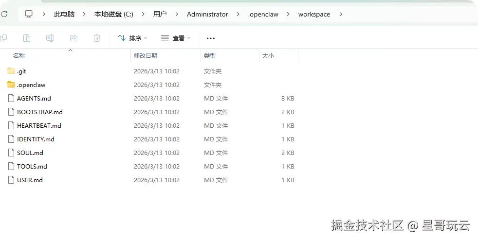Image resolution: width=478 pixels, height=240 pixels.
Task: Expand chevron after 用户
Action: coord(177,14)
